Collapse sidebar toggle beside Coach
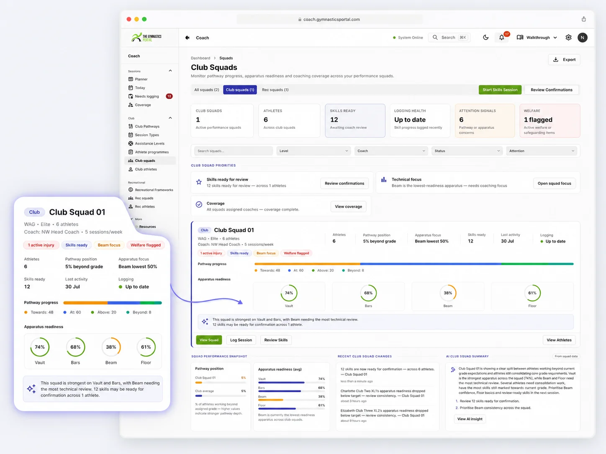The image size is (606, 454). [187, 38]
